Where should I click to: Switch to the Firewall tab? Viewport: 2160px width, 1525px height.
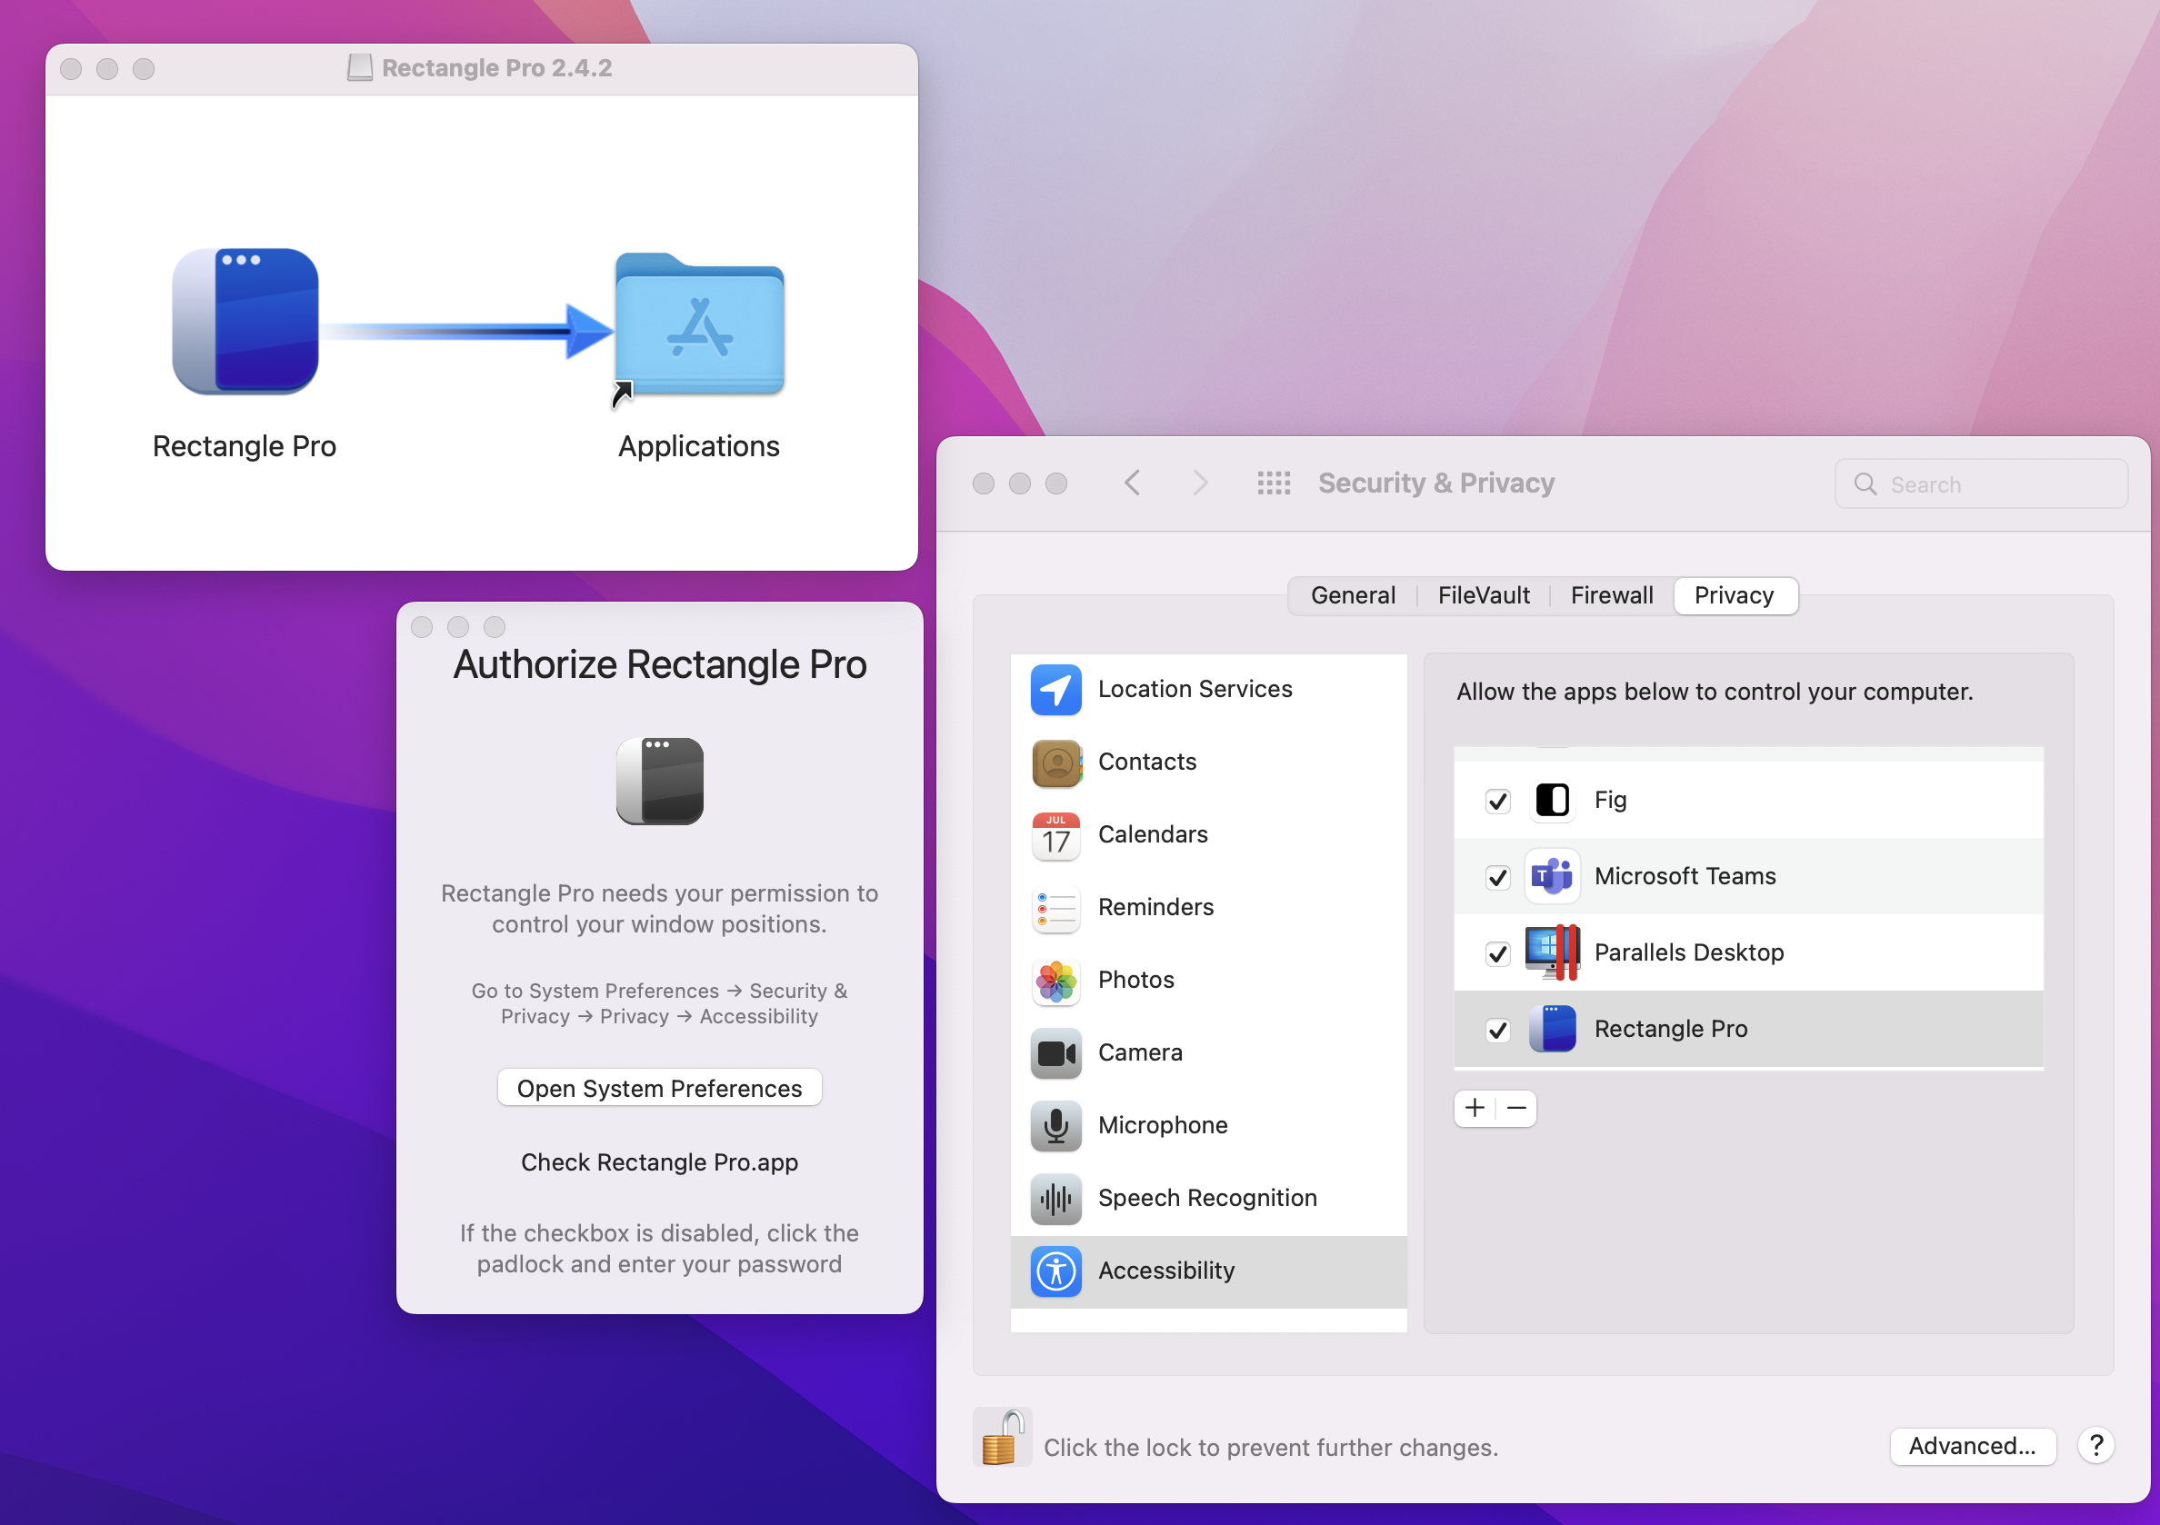click(x=1612, y=595)
